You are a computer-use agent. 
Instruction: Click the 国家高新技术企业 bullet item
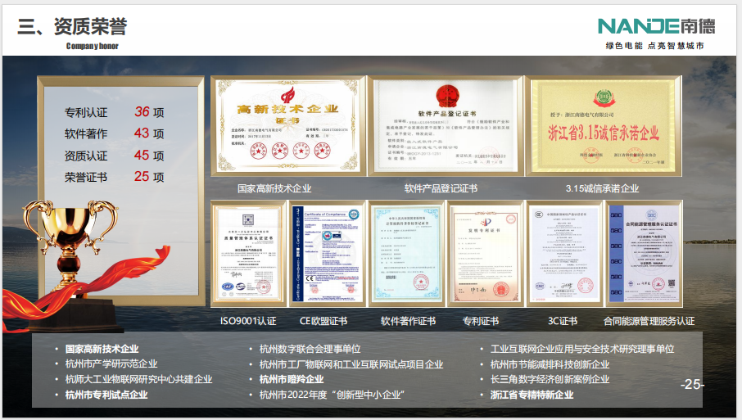pyautogui.click(x=102, y=349)
